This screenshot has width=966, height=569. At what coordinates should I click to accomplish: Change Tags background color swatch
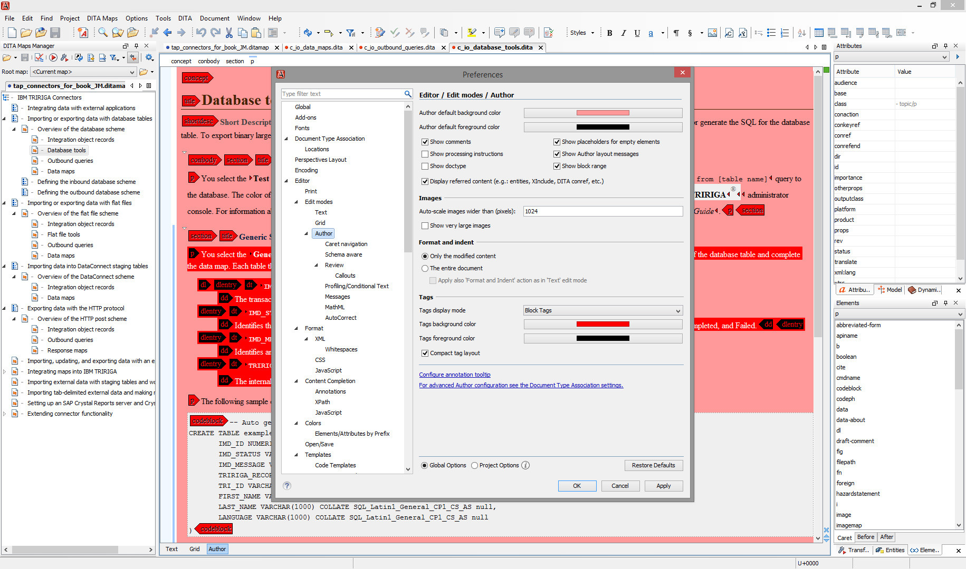point(602,324)
